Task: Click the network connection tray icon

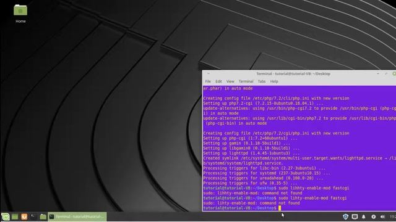Action: 355,216
